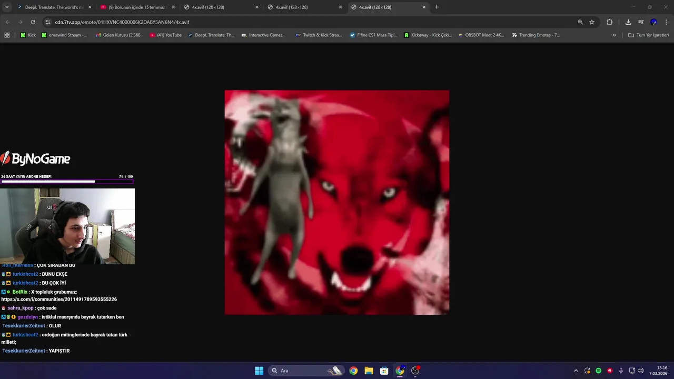Open browser Downloads
The width and height of the screenshot is (674, 379).
(x=628, y=22)
